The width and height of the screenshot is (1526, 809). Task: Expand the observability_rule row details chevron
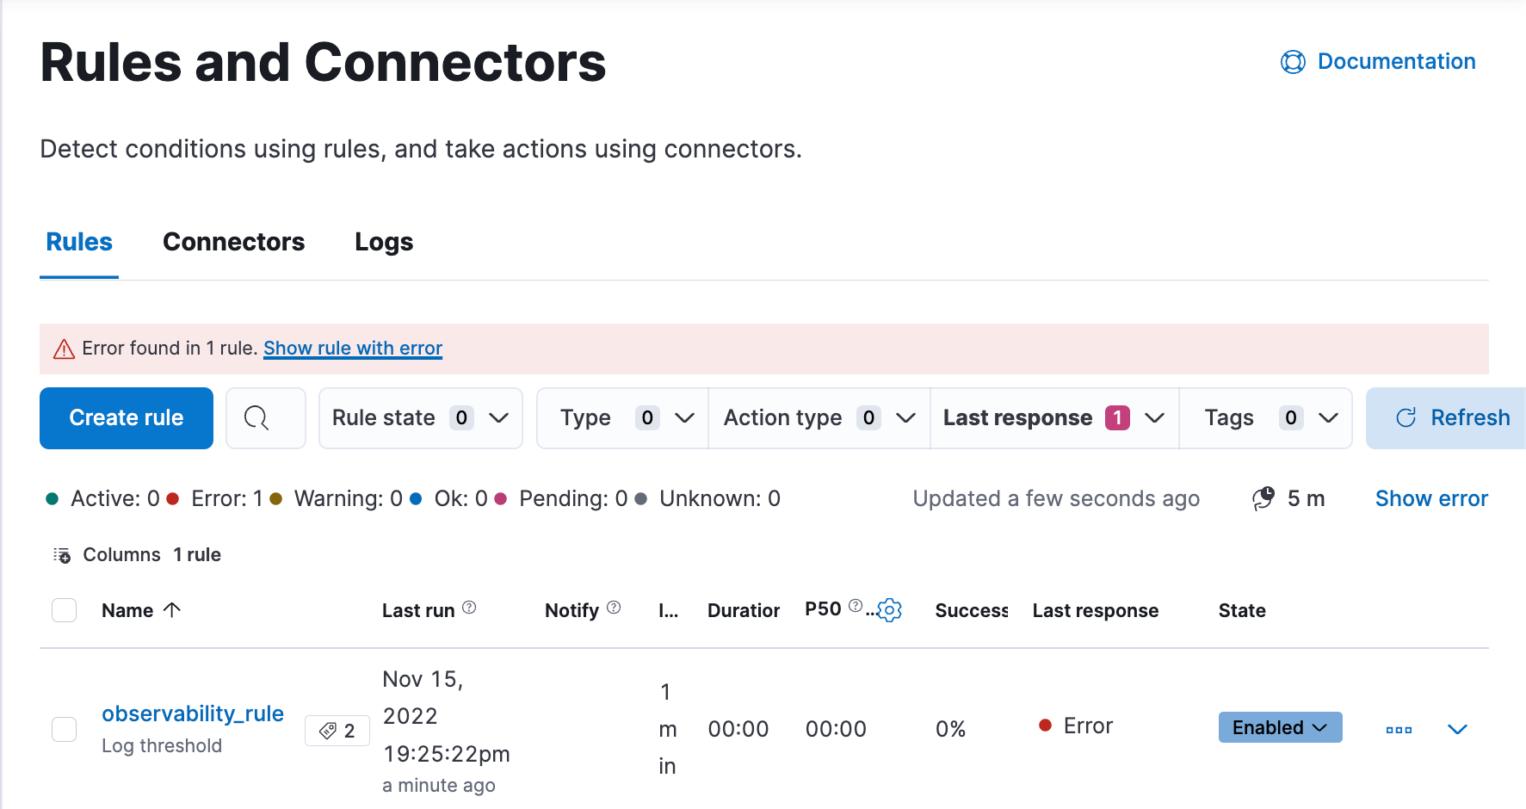pos(1457,730)
